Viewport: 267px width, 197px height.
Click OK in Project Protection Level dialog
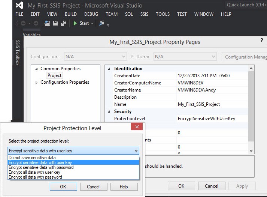tap(63, 187)
